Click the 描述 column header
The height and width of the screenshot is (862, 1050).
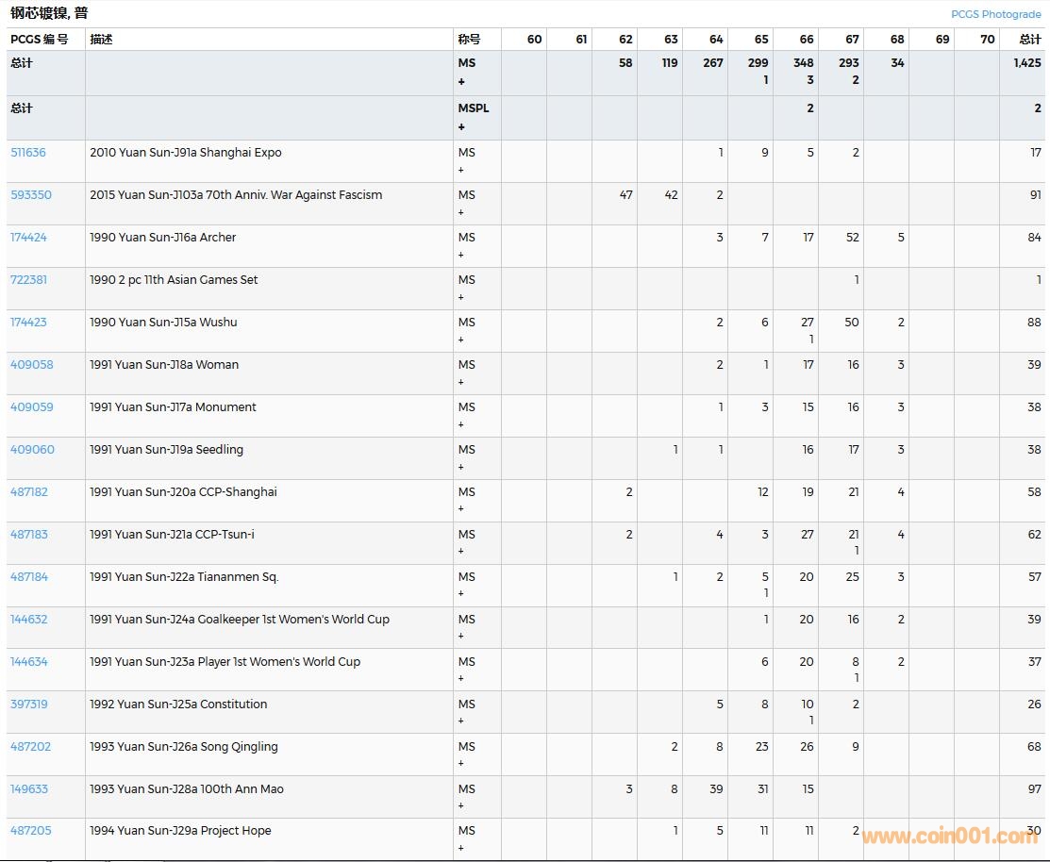[x=101, y=40]
